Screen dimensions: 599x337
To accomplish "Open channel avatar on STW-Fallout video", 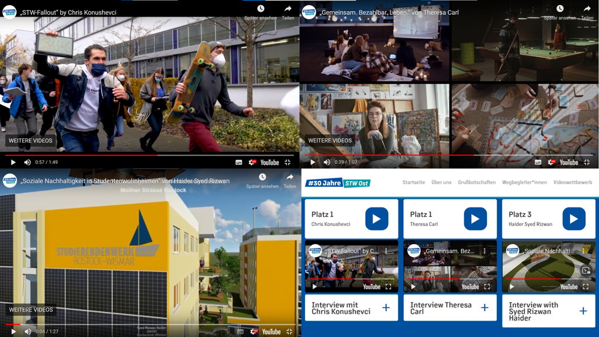I will click(9, 12).
